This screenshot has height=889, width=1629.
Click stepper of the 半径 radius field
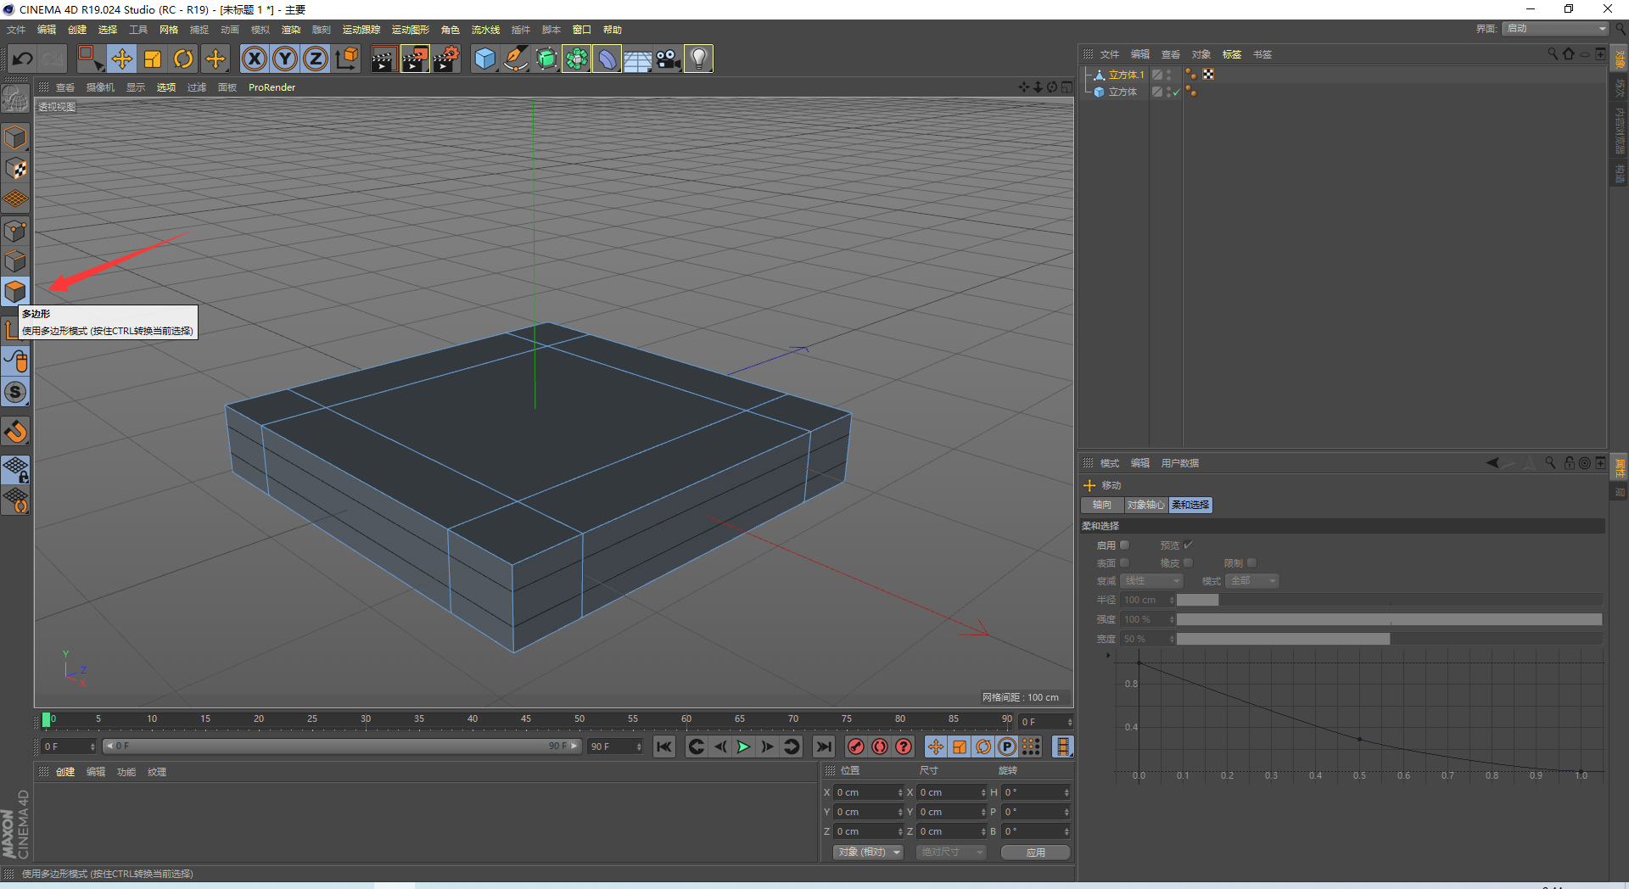(1172, 601)
